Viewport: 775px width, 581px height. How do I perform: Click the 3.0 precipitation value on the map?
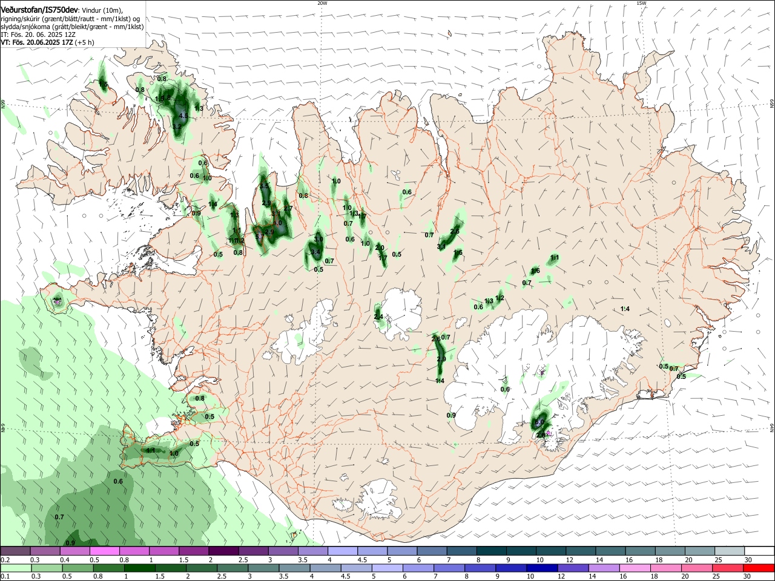tap(318, 240)
